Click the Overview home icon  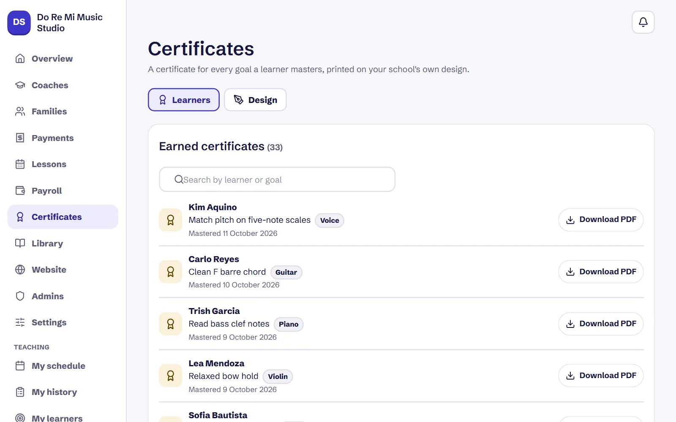pyautogui.click(x=20, y=59)
